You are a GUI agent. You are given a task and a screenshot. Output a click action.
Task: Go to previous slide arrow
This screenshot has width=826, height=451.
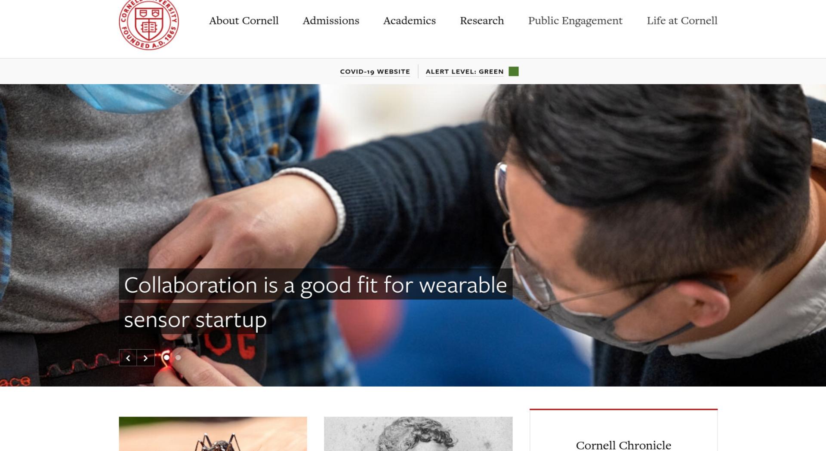[x=128, y=358]
